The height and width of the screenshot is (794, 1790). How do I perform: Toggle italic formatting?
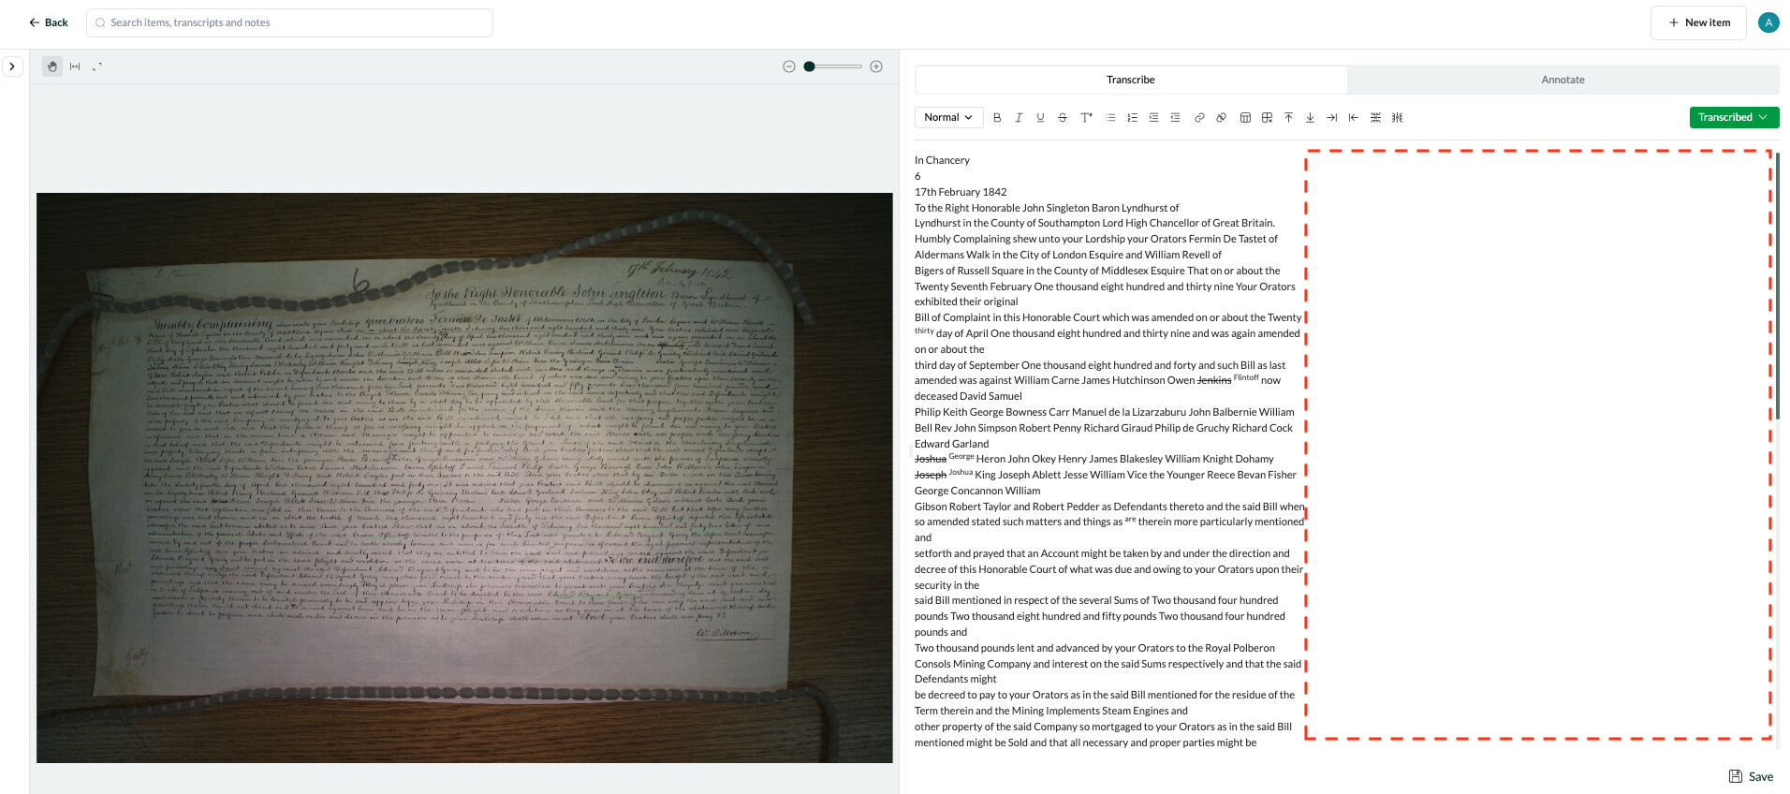[1019, 117]
